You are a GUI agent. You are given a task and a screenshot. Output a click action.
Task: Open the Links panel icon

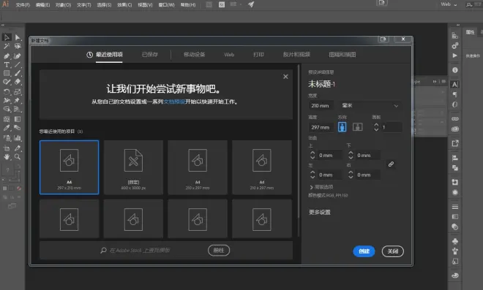point(455,119)
